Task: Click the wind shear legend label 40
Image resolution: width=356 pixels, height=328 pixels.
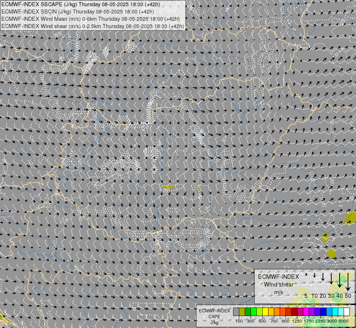Action: pos(340,296)
